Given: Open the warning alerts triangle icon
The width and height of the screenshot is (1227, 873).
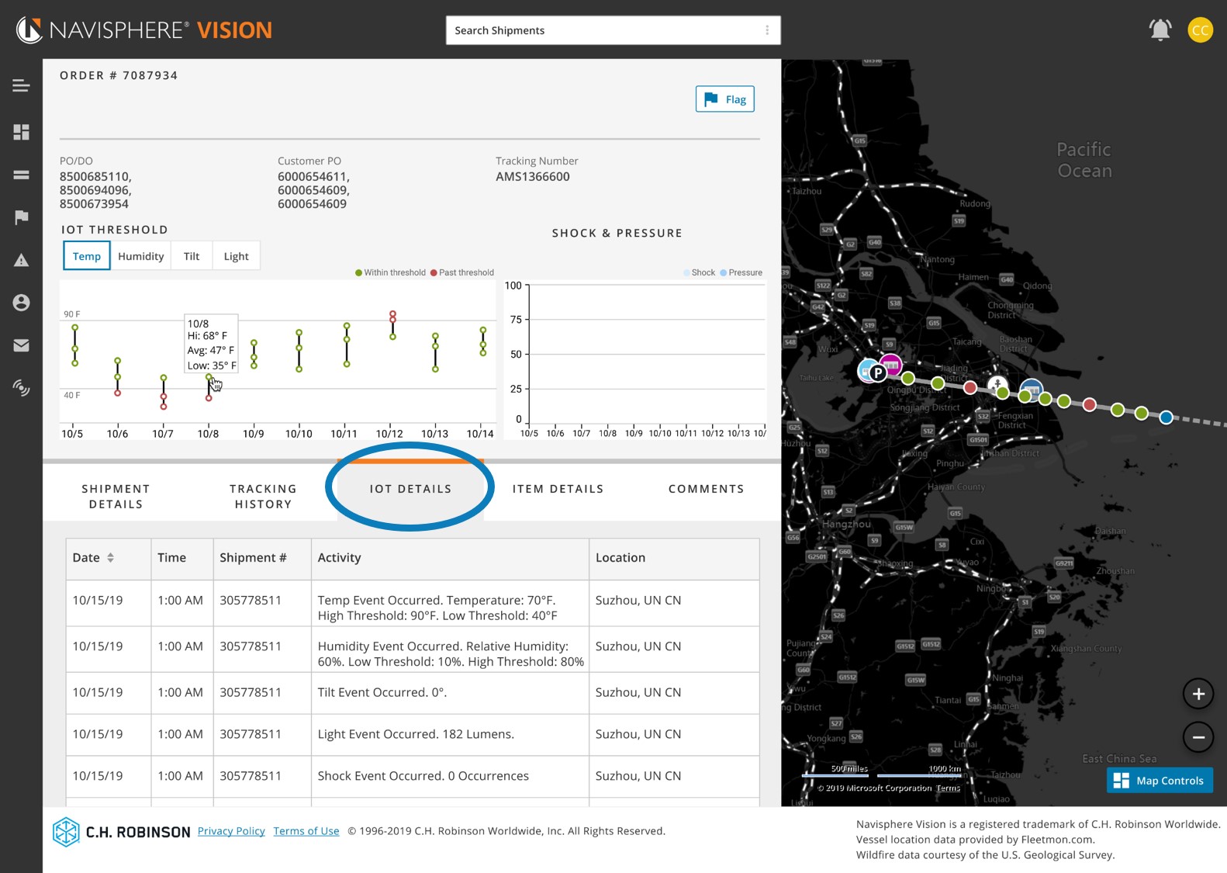Looking at the screenshot, I should tap(21, 260).
